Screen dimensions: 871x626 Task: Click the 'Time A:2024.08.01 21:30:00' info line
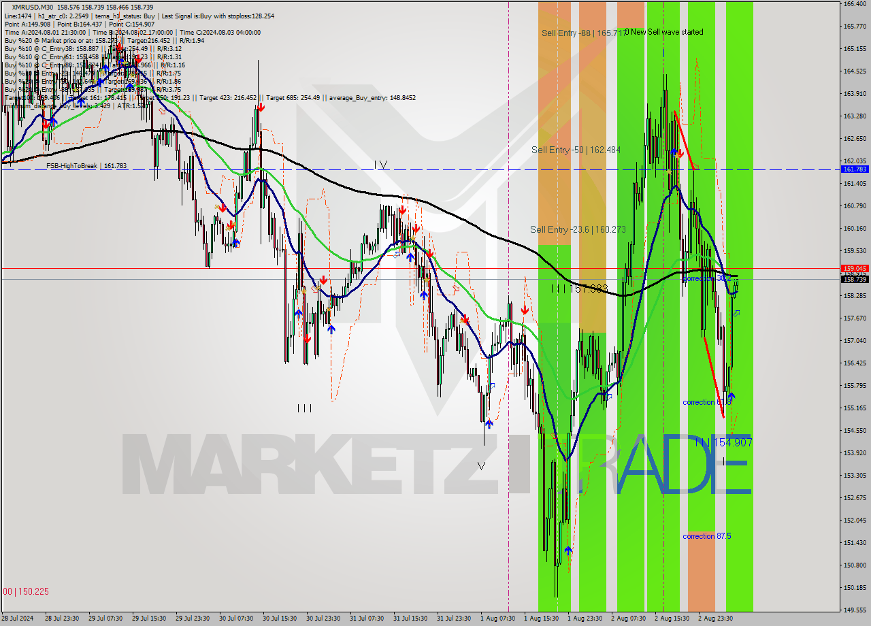tap(45, 32)
